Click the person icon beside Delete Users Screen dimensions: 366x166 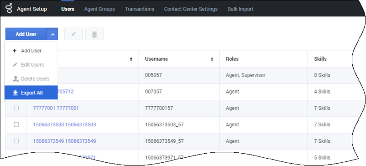[x=16, y=79]
